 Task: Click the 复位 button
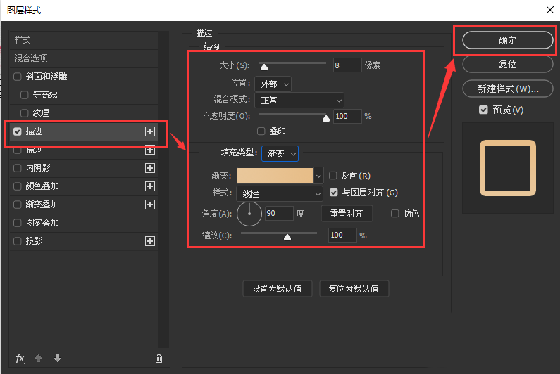click(x=507, y=65)
